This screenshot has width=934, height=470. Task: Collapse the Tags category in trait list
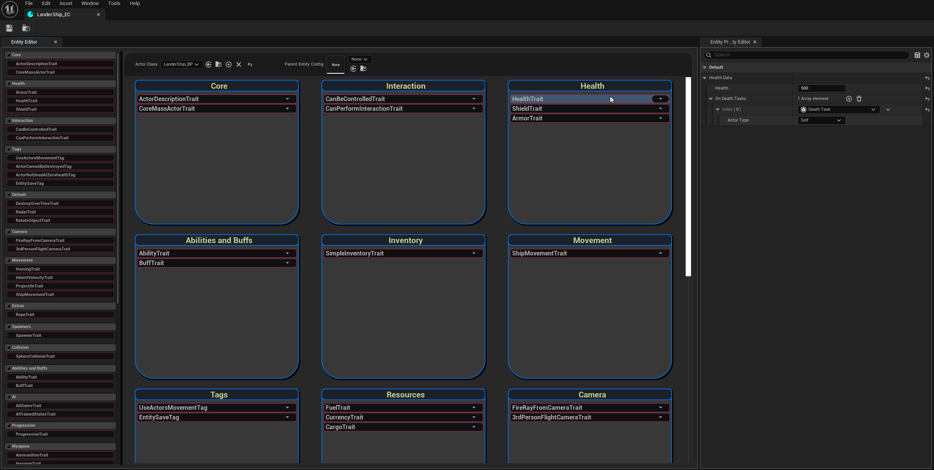(8, 149)
